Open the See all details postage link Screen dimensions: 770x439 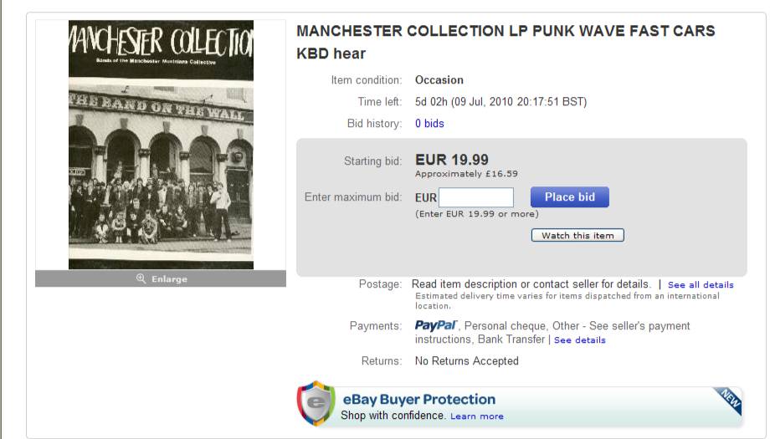pos(701,285)
